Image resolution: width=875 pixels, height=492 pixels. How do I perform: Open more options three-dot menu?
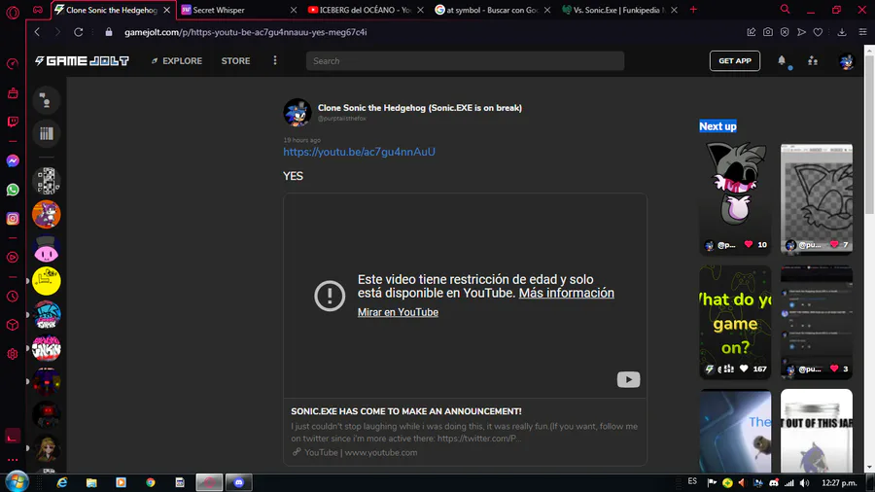pos(274,61)
